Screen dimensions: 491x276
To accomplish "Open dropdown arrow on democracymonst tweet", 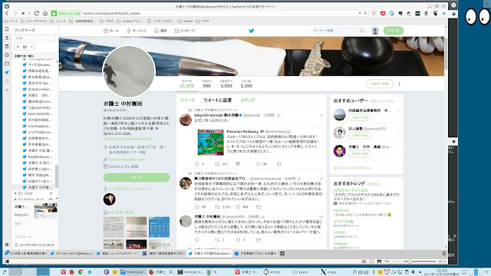I will tap(321, 179).
